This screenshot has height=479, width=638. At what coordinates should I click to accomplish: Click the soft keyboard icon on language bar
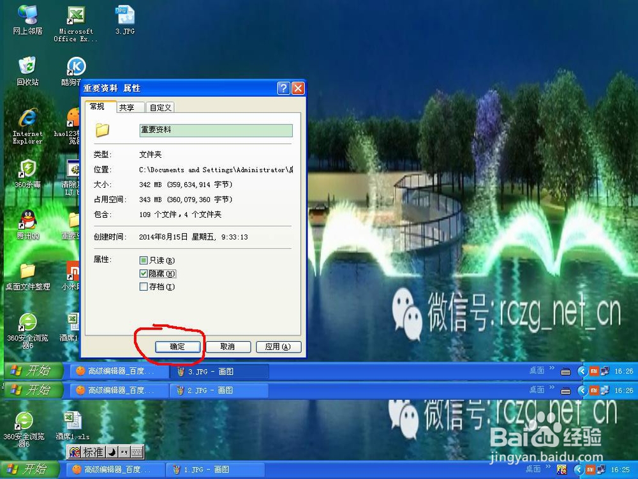click(137, 452)
